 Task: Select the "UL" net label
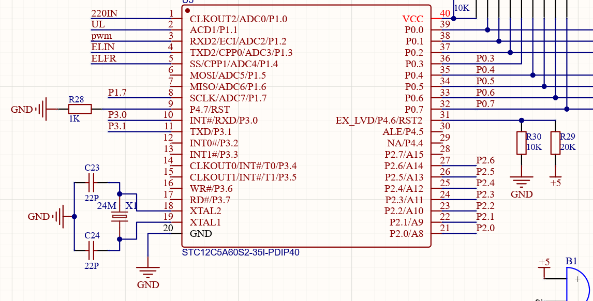coord(98,25)
